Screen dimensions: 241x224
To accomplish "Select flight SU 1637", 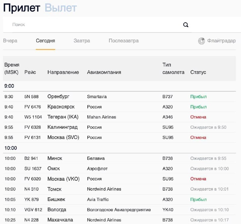I will click(x=33, y=169).
